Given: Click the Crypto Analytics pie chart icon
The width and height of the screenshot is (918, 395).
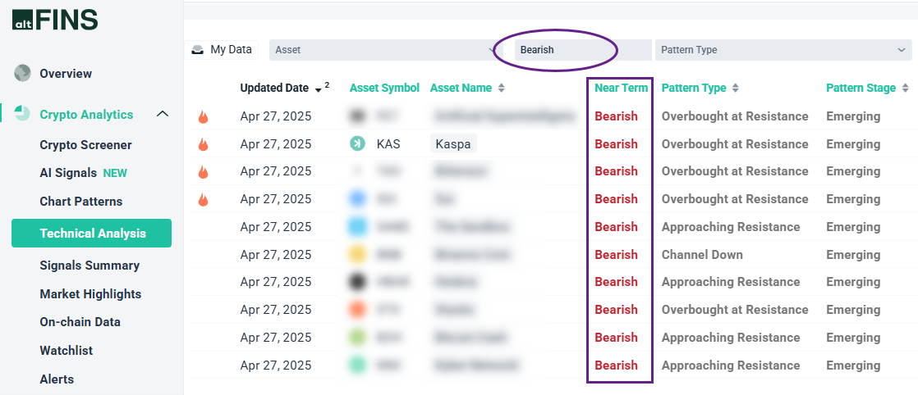Looking at the screenshot, I should point(22,114).
